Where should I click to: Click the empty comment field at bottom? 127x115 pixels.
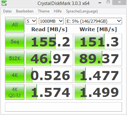63,107
